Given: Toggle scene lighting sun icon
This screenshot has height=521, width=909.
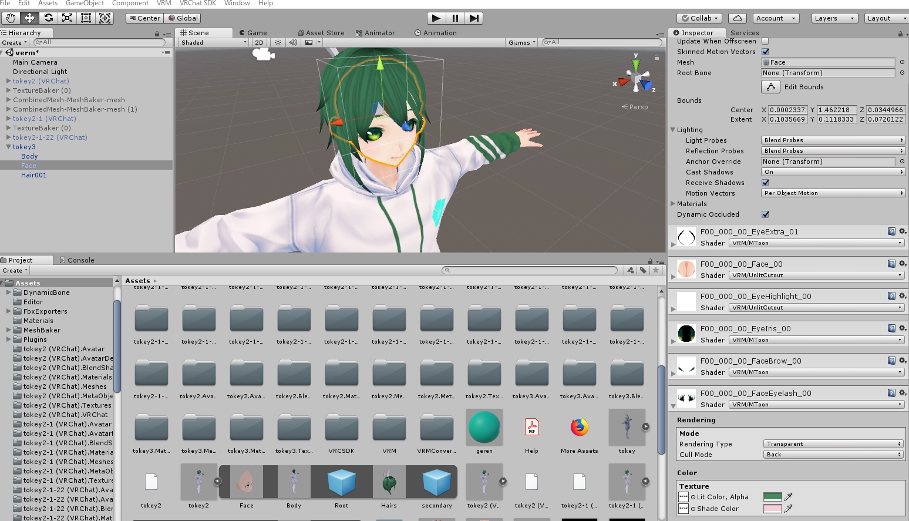Looking at the screenshot, I should [x=278, y=42].
